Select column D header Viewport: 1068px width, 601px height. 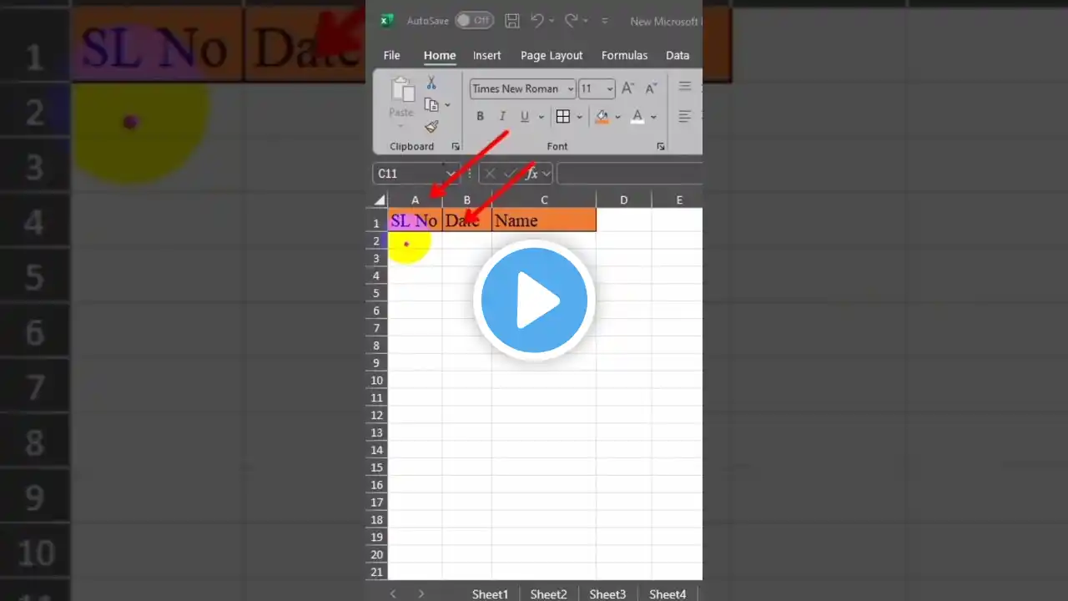point(623,200)
